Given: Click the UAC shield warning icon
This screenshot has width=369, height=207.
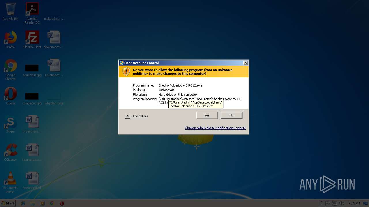Looking at the screenshot, I should point(126,72).
